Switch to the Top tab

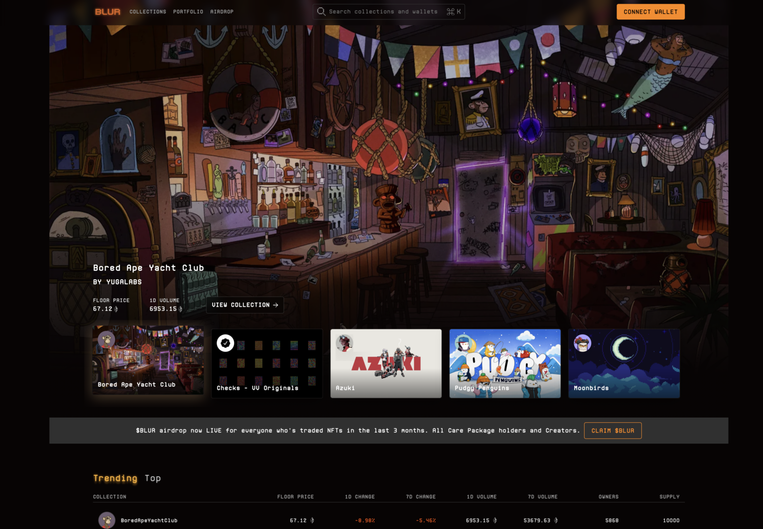tap(153, 478)
